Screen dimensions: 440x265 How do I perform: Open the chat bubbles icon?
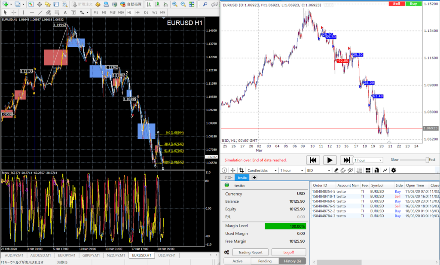[214, 4]
